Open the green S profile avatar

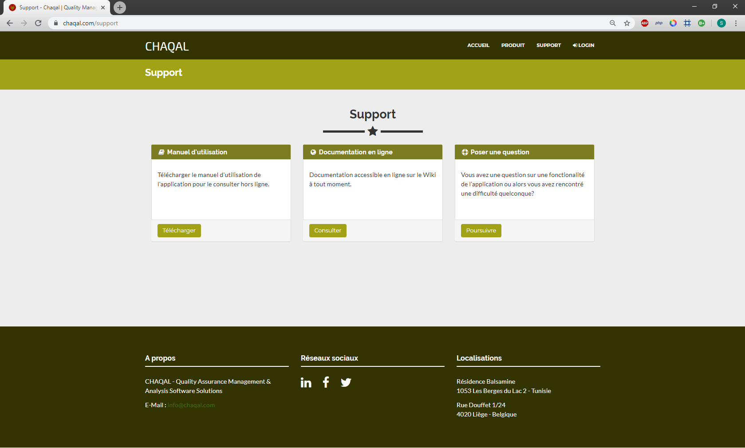721,23
